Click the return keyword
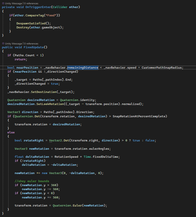The image size is (196, 217). click(20, 59)
